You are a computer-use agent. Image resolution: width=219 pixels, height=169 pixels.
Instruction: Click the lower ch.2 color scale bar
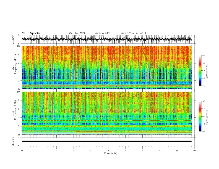click(200, 116)
